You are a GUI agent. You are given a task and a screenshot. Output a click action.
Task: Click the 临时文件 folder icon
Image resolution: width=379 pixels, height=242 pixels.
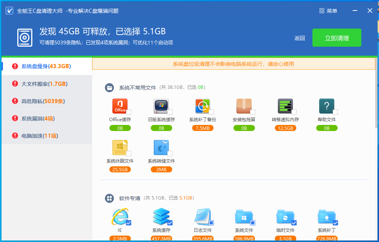[x=285, y=218]
